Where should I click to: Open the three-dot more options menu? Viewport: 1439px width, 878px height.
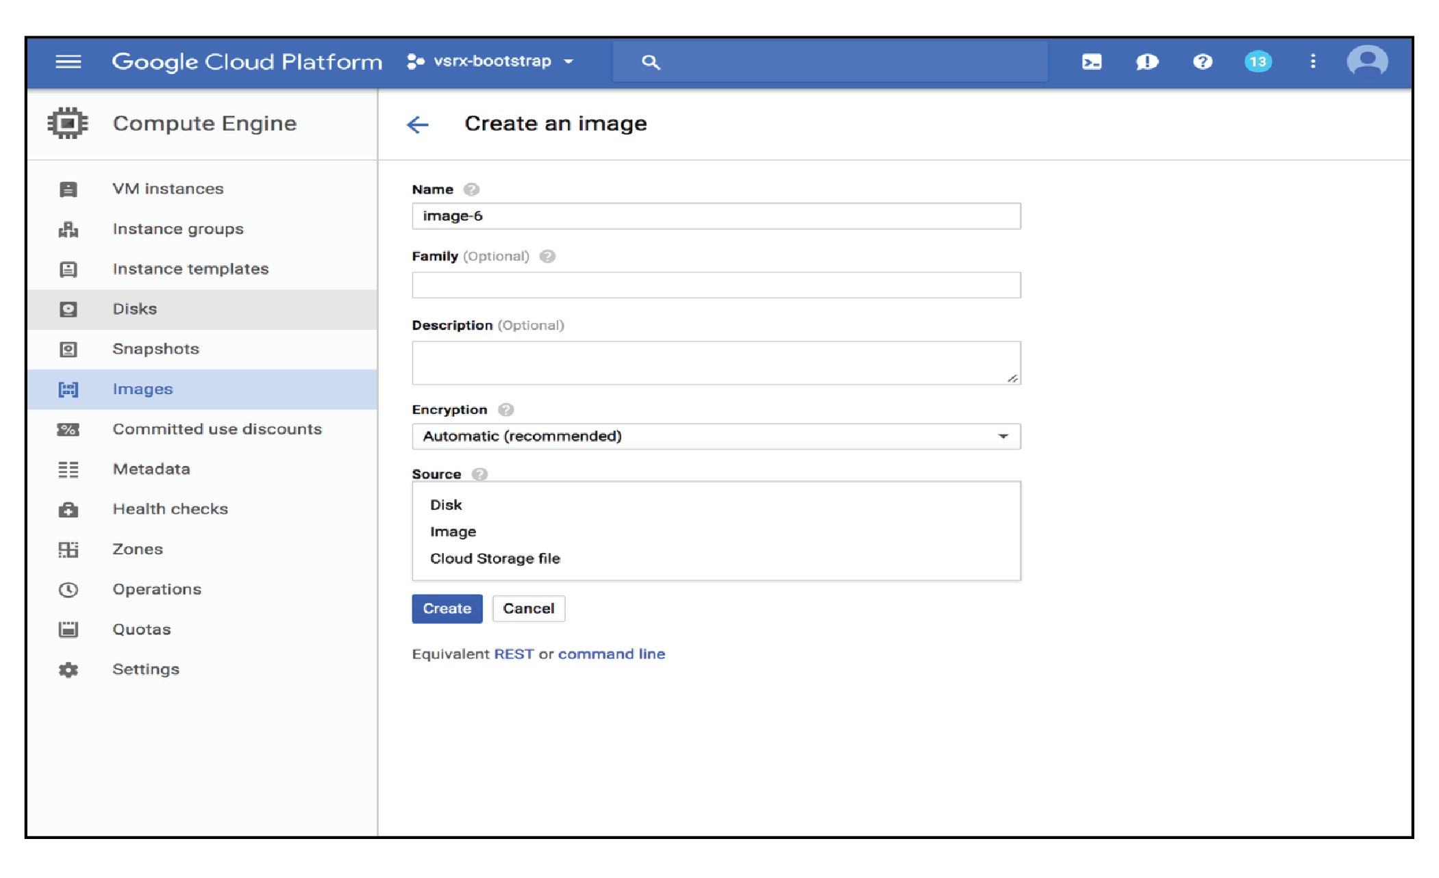pos(1312,62)
